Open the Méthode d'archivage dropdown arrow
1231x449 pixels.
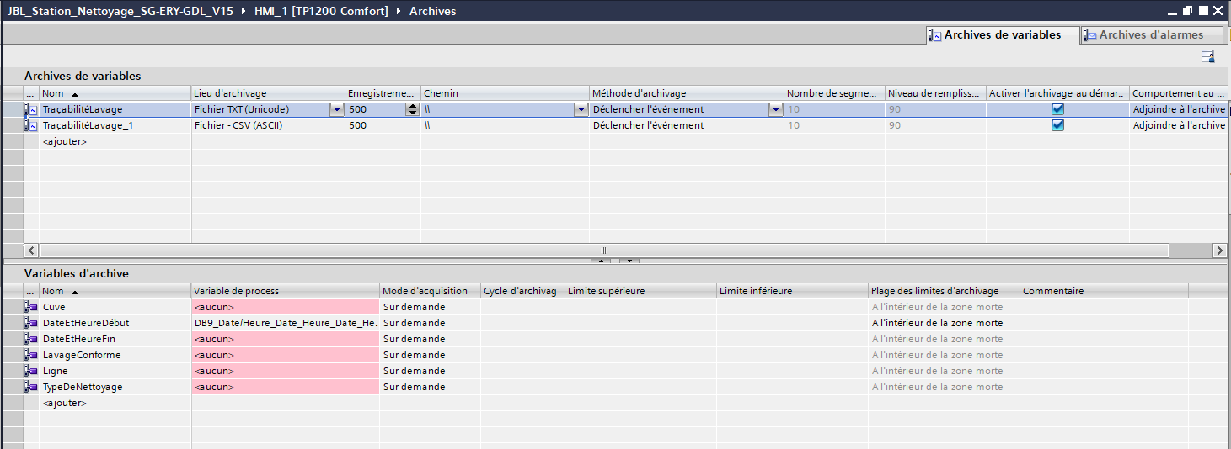click(x=775, y=109)
